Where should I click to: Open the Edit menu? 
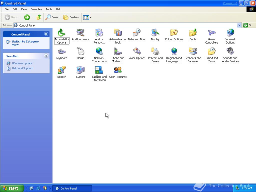coord(15,9)
